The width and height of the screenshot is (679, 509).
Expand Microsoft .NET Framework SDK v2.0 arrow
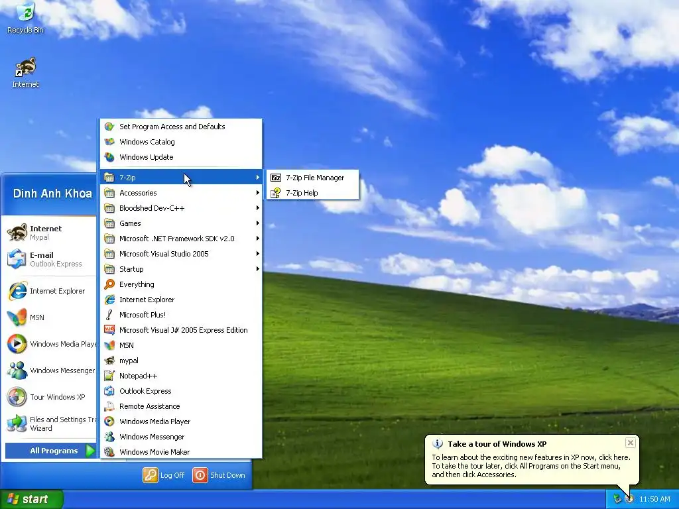tap(258, 239)
